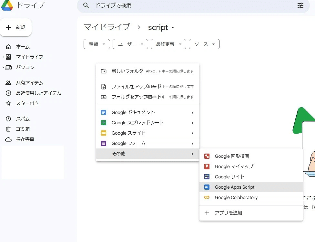Click the green Google Sheets icon
This screenshot has width=315, height=246.
pos(104,122)
